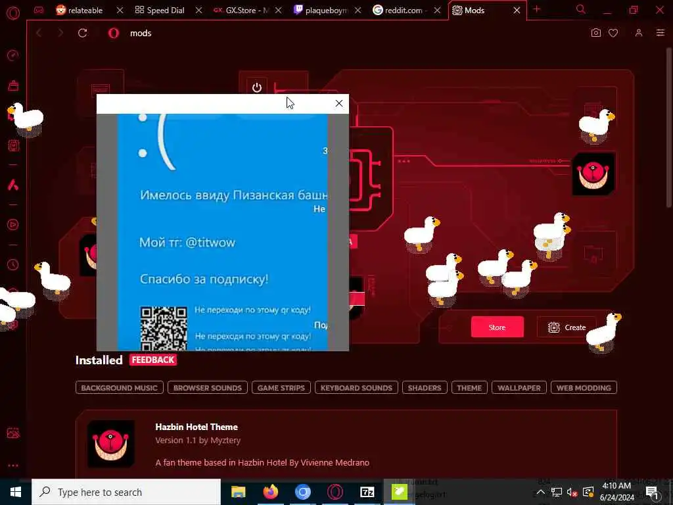Search open tabs with the magnifier icon
Screen dimensions: 673x505
(x=581, y=9)
